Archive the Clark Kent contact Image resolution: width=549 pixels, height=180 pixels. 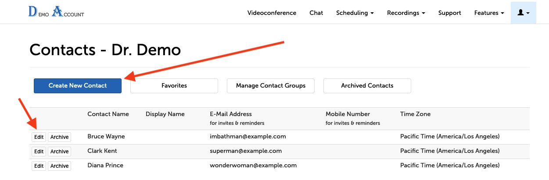59,152
